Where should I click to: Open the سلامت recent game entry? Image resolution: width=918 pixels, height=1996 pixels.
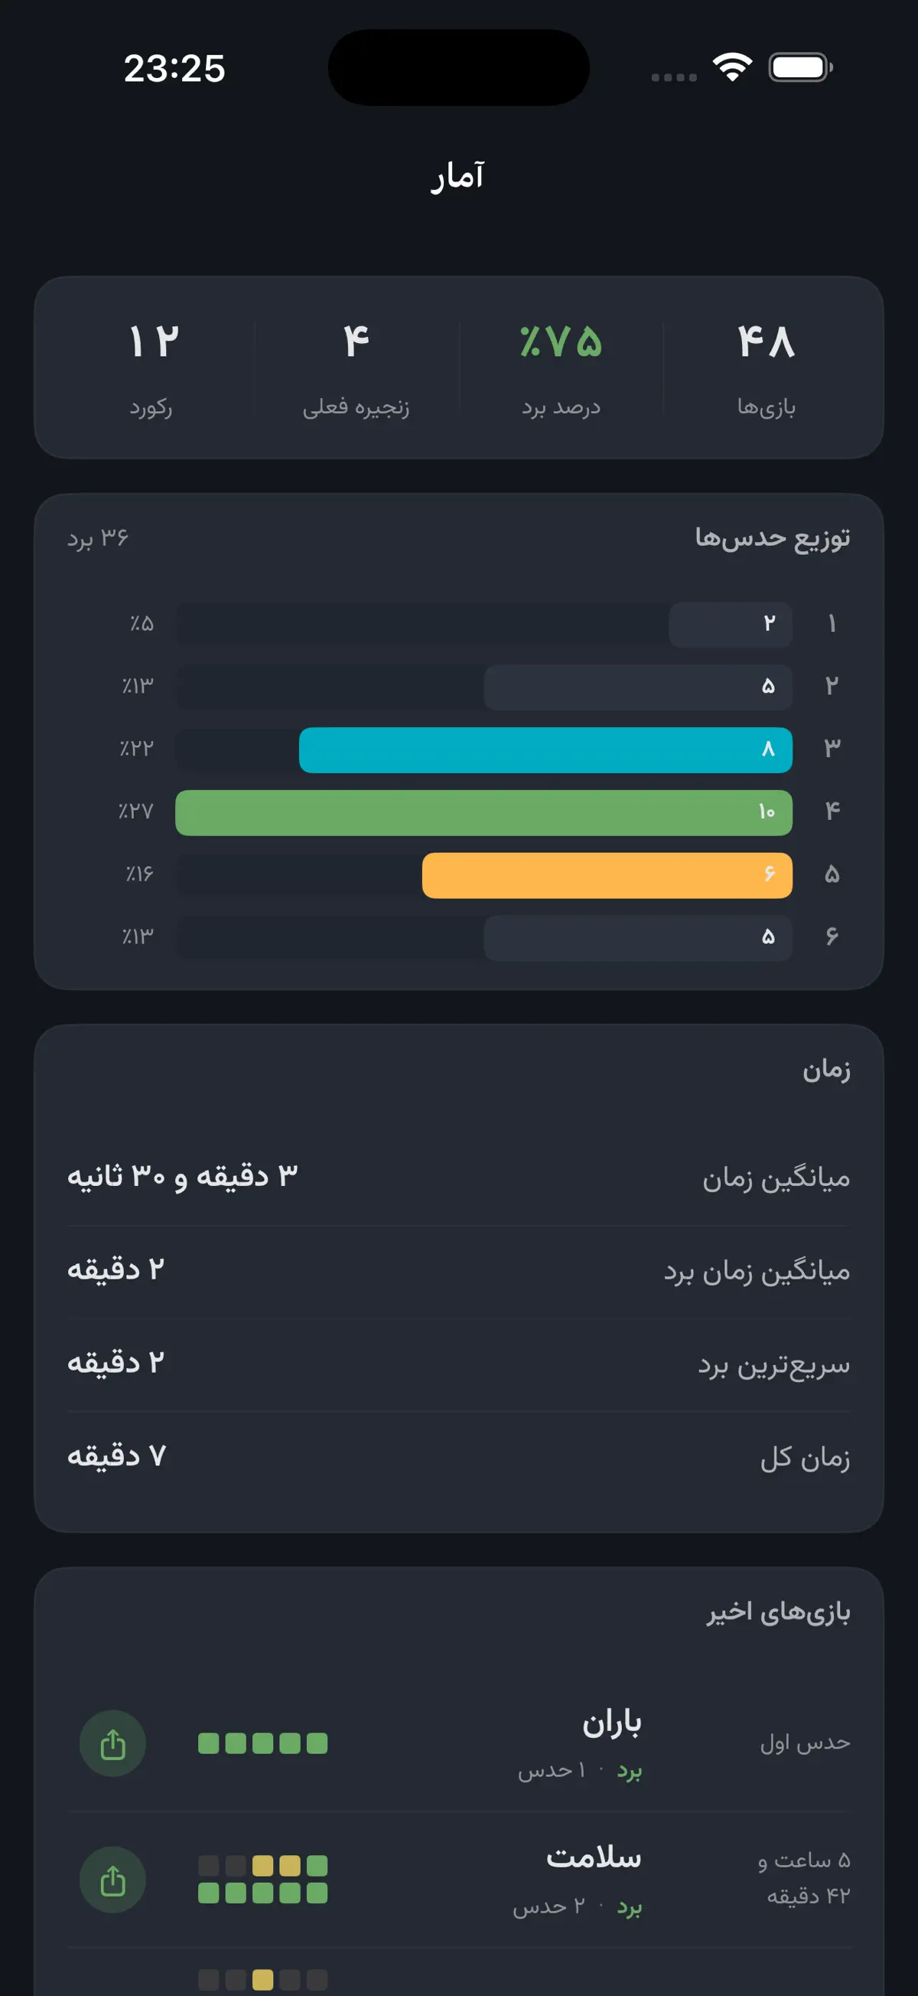coord(459,1880)
